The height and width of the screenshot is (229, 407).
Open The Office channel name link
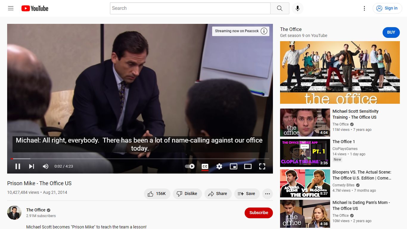[36, 210]
